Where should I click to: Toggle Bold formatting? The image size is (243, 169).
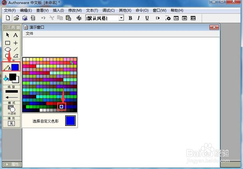click(130, 18)
